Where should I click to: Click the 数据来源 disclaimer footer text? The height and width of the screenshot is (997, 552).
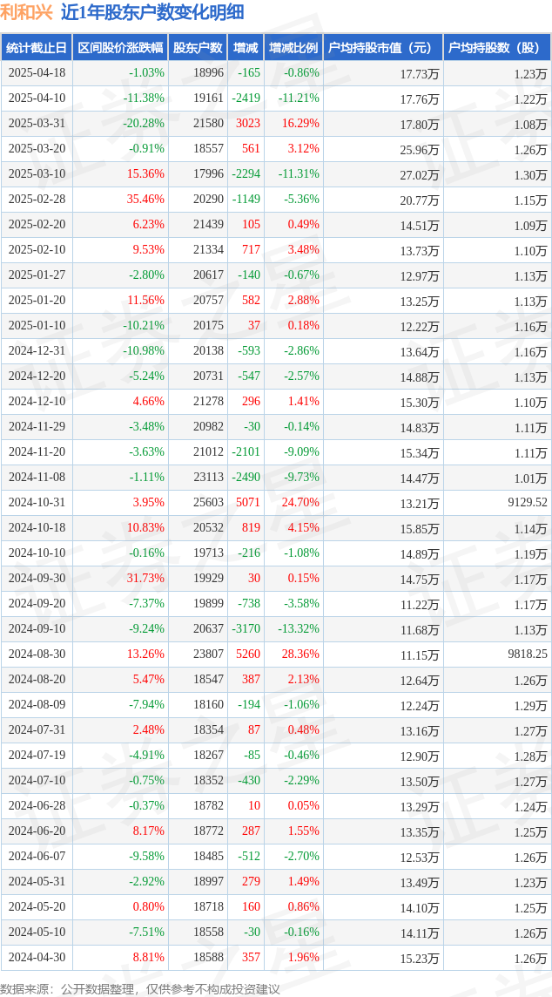click(x=140, y=989)
